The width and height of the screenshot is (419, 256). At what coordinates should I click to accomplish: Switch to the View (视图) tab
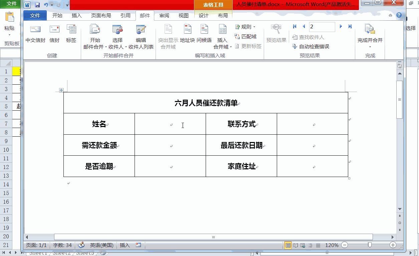(x=184, y=16)
